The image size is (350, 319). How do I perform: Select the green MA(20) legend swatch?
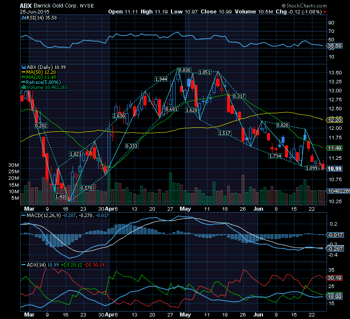[x=23, y=77]
